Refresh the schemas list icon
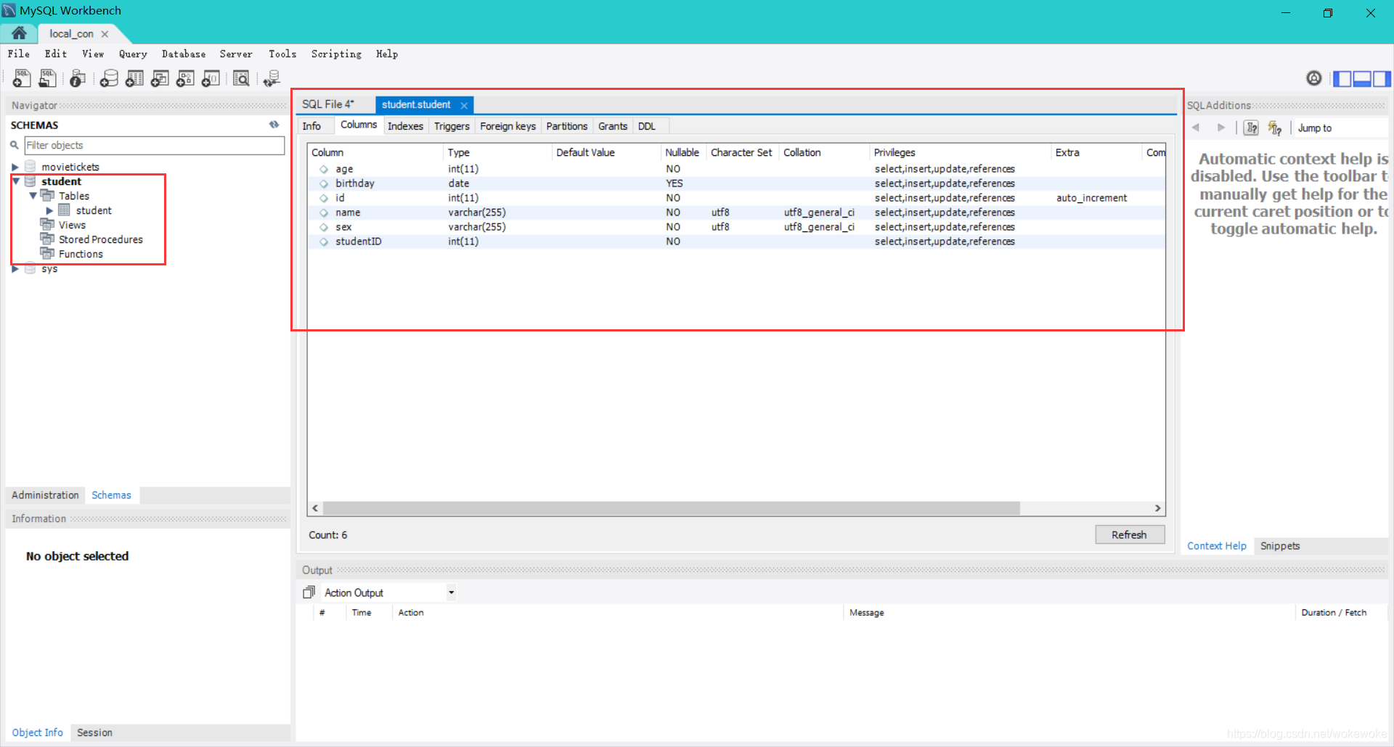The image size is (1394, 747). click(x=274, y=125)
